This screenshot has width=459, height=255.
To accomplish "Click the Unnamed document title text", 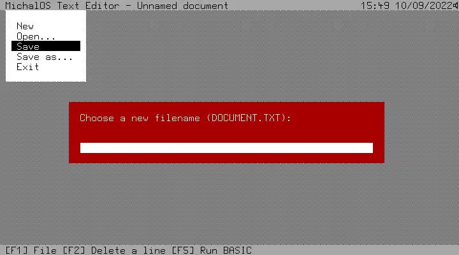I will tap(183, 5).
